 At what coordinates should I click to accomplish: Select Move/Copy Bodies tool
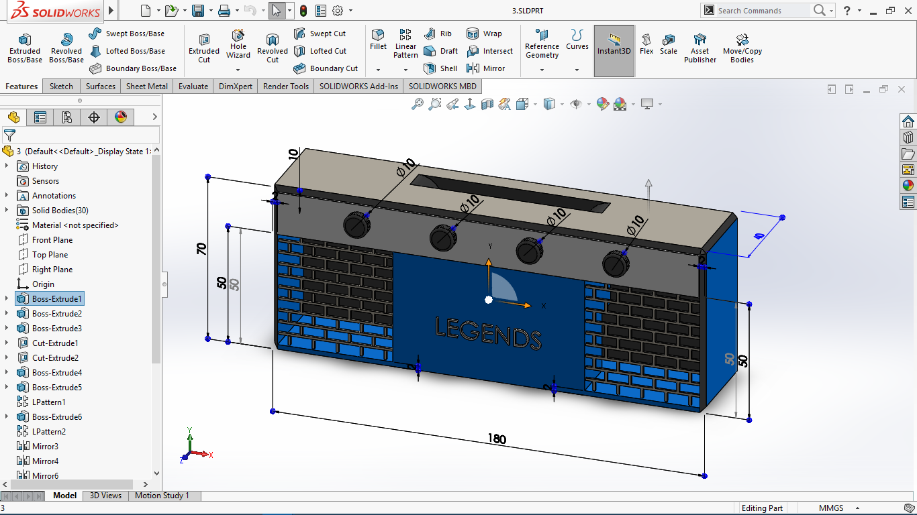click(x=742, y=48)
